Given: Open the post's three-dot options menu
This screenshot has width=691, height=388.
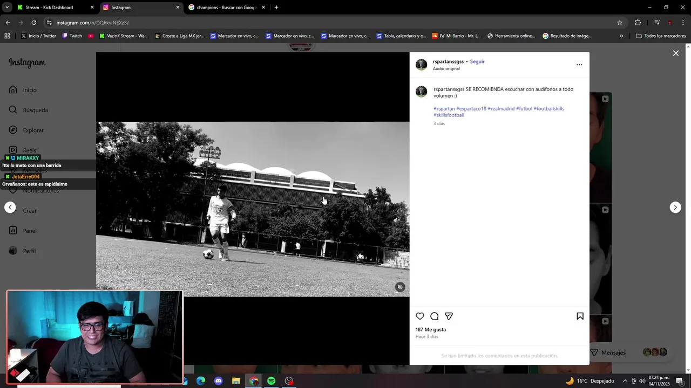Looking at the screenshot, I should (x=579, y=65).
